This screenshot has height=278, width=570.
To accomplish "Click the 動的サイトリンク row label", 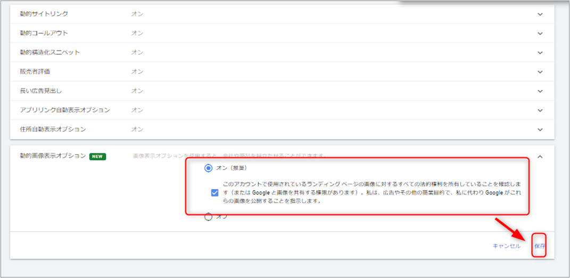I will tap(44, 14).
